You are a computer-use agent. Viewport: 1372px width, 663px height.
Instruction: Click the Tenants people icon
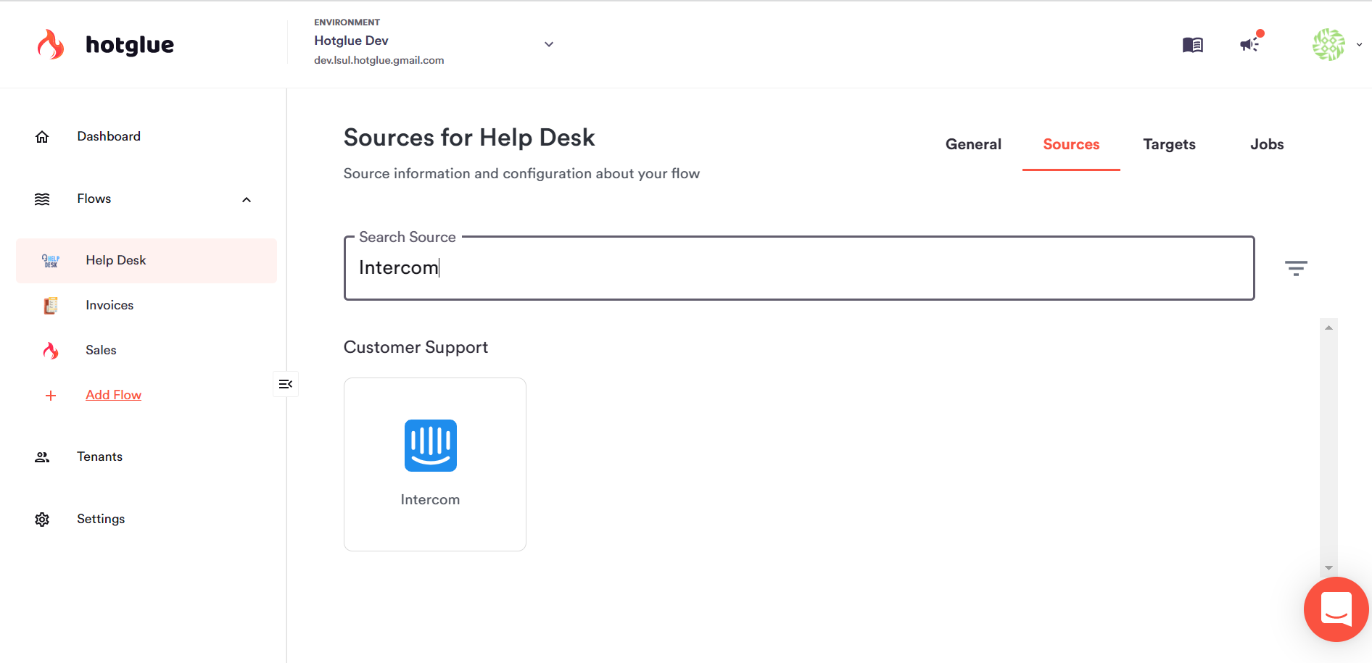point(42,457)
